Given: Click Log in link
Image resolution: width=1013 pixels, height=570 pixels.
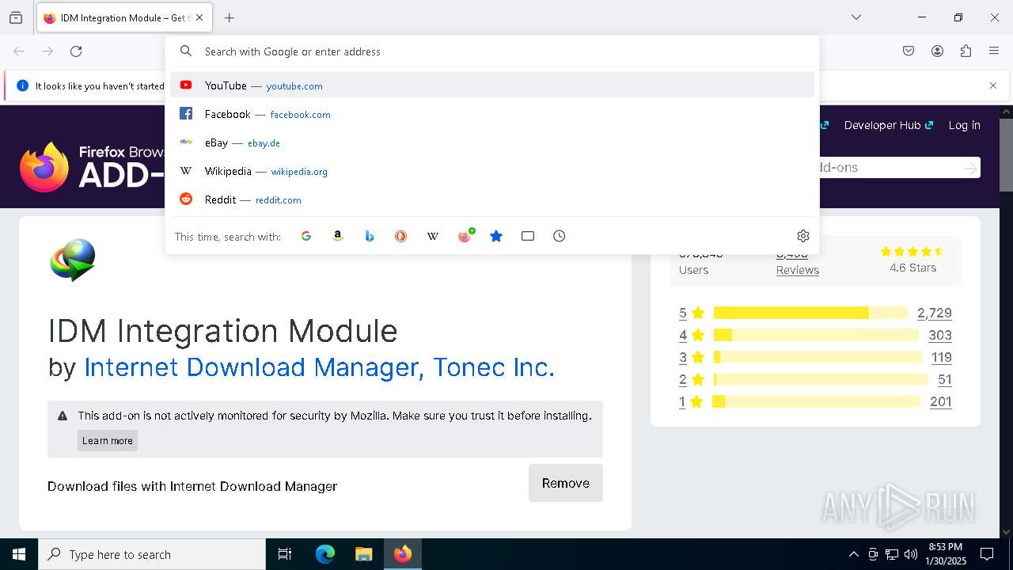Looking at the screenshot, I should tap(964, 125).
